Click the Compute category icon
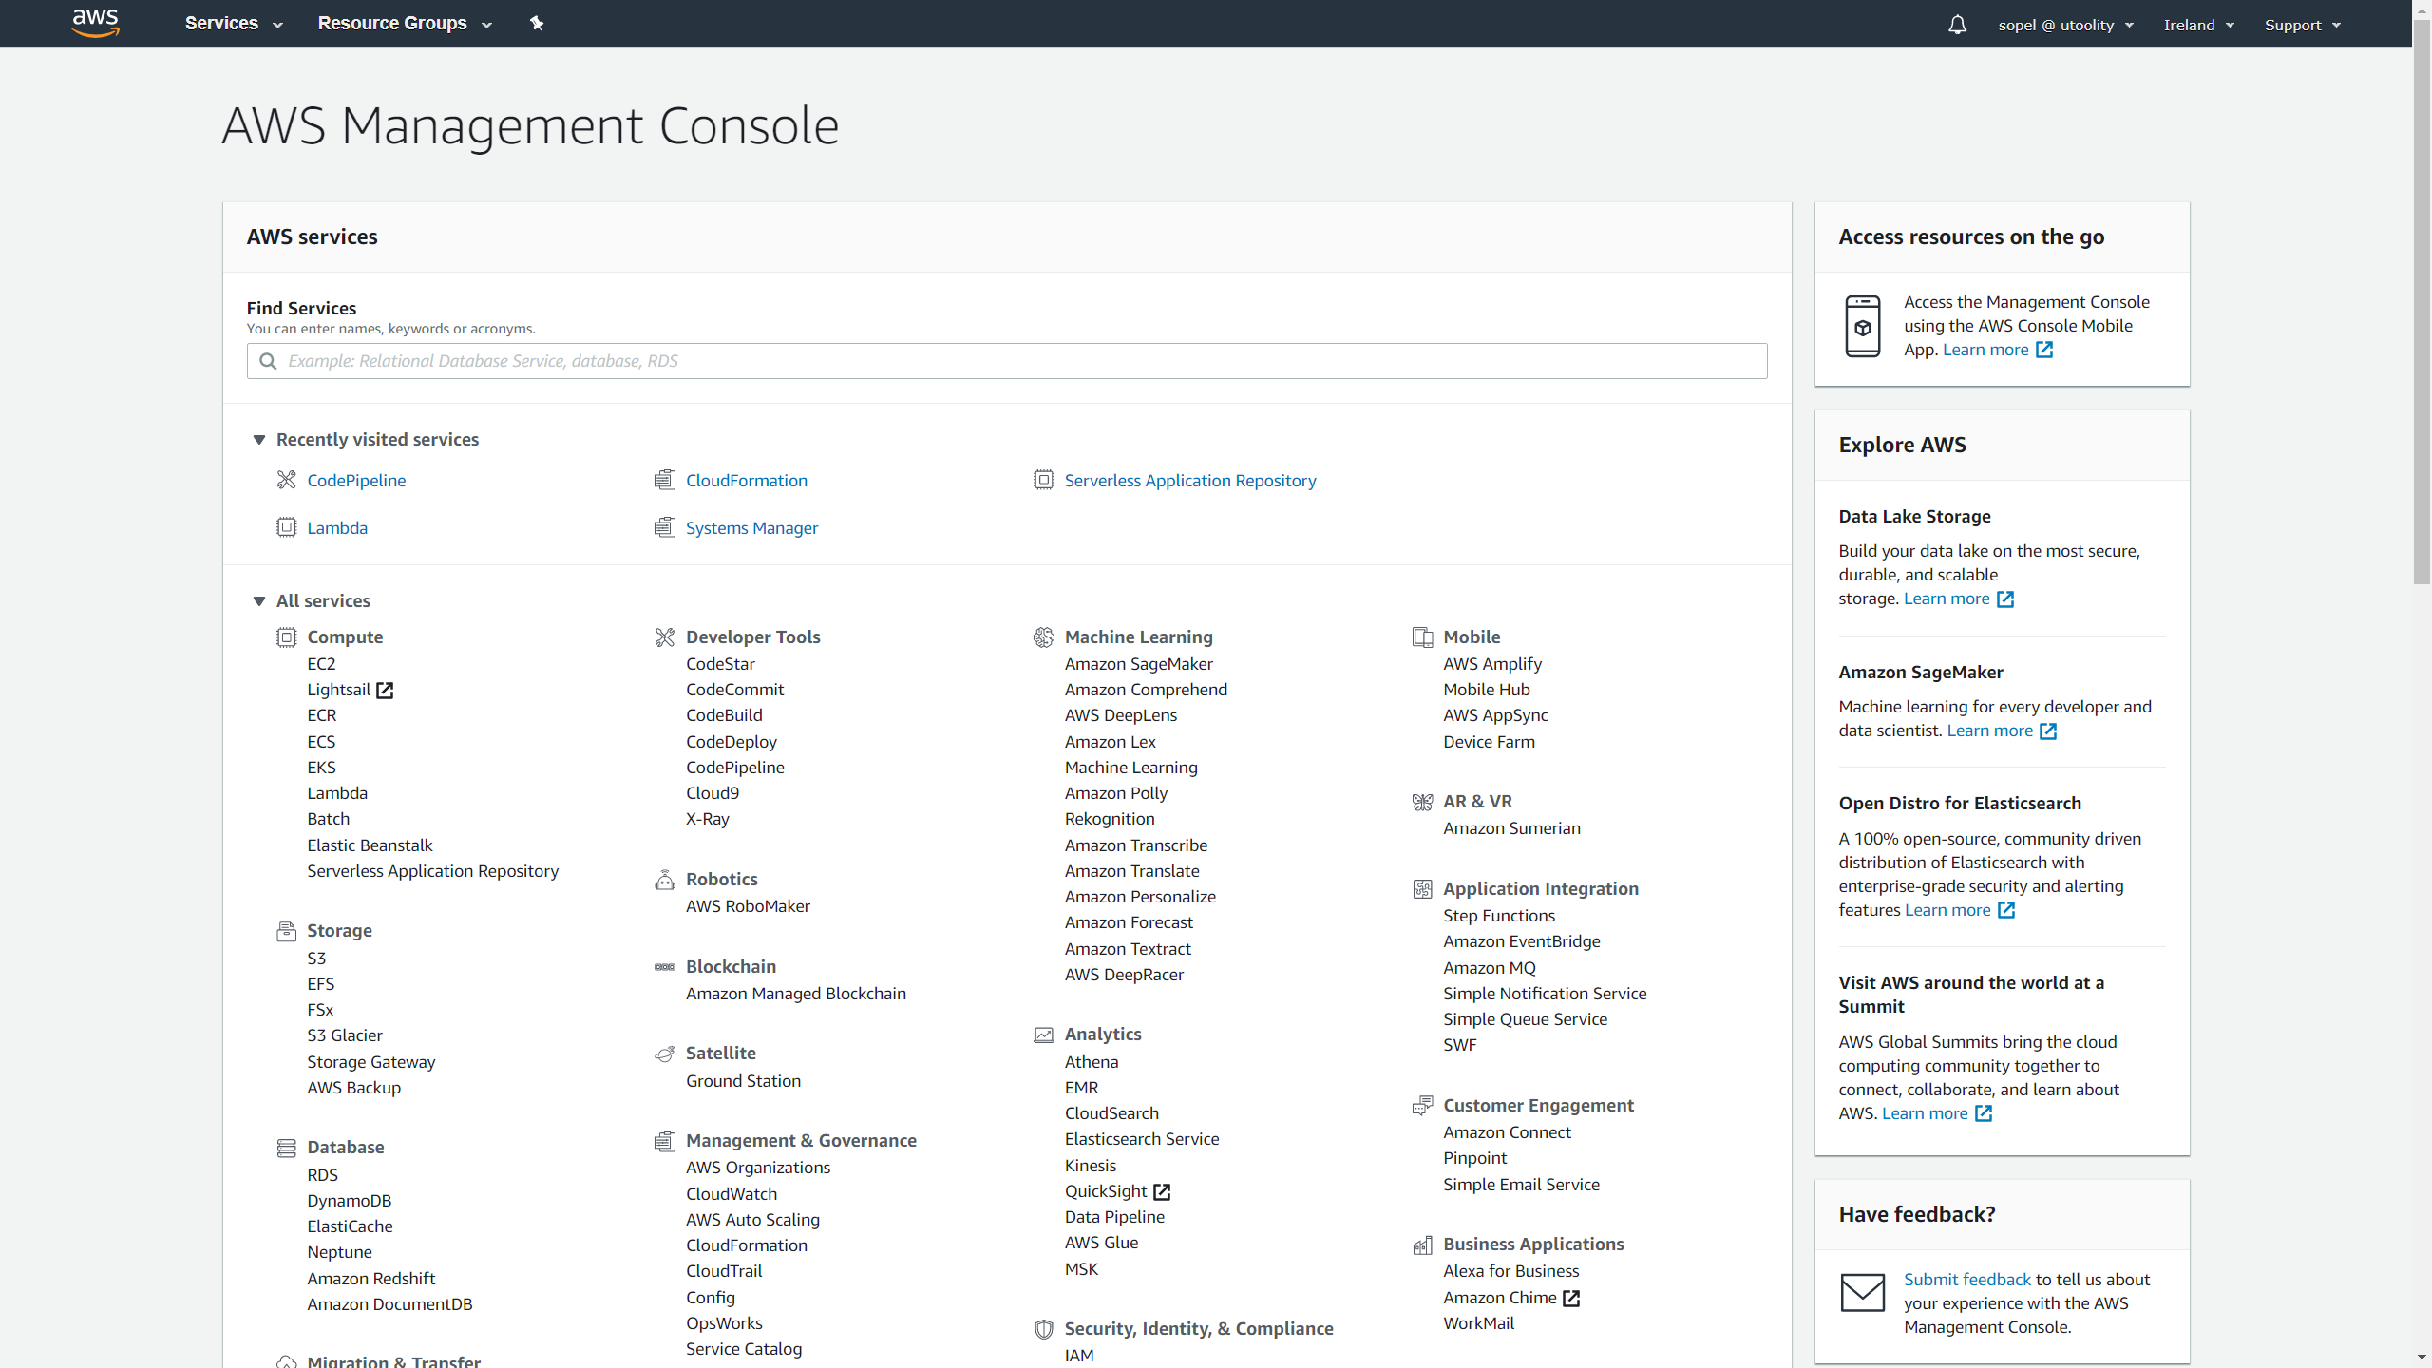2432x1368 pixels. [x=286, y=637]
